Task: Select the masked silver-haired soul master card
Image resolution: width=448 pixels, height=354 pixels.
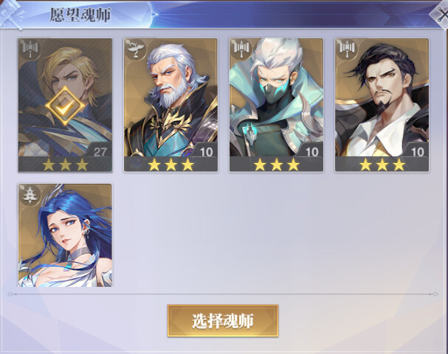Action: coord(276,105)
